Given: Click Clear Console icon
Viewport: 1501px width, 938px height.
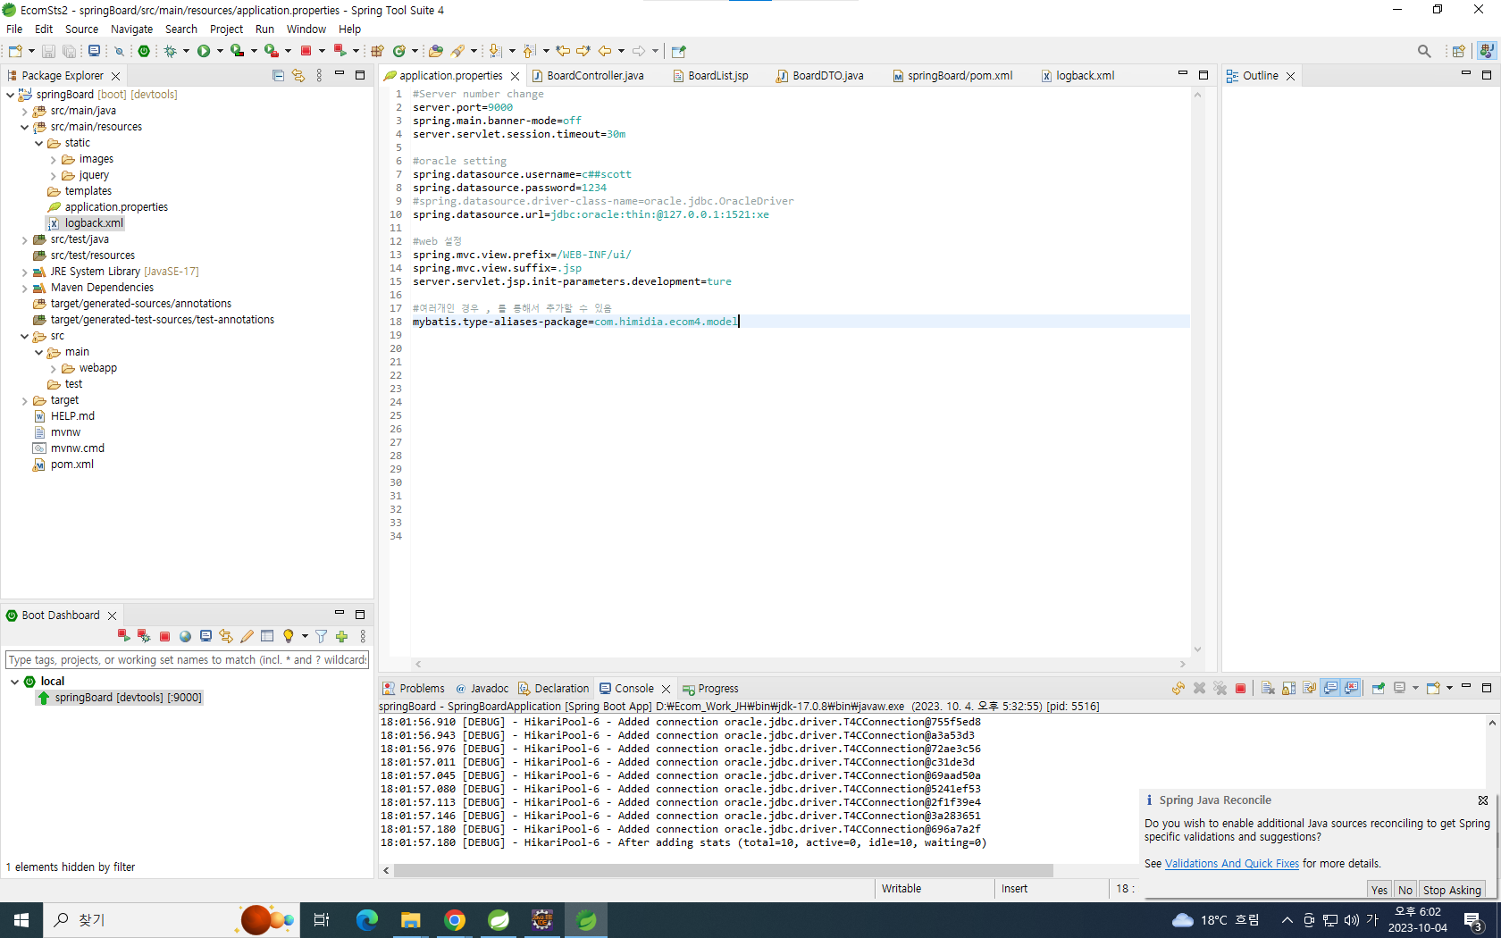Looking at the screenshot, I should coord(1267,688).
